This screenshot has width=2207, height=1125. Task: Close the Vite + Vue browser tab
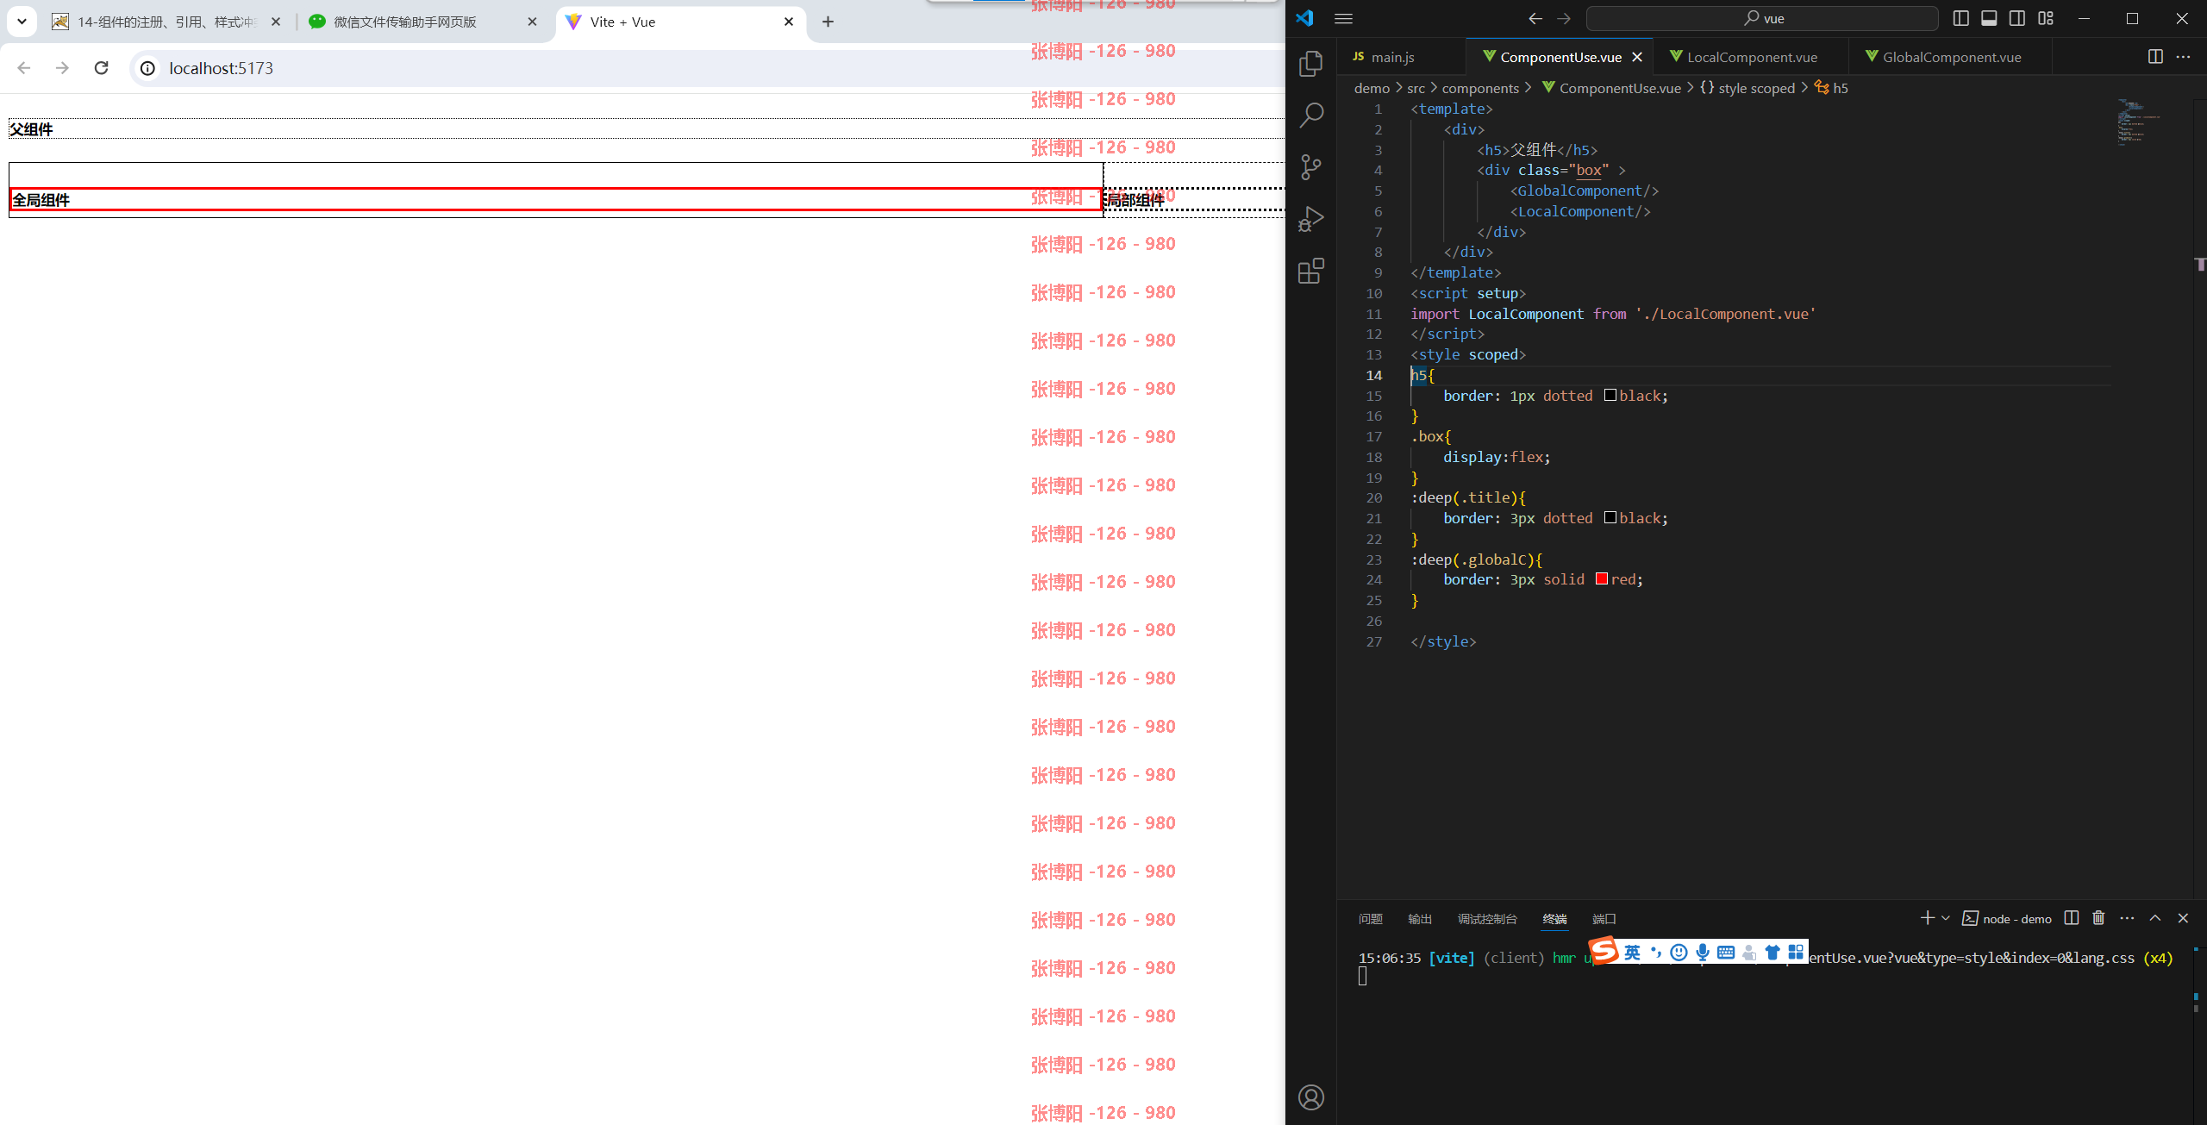(x=789, y=22)
